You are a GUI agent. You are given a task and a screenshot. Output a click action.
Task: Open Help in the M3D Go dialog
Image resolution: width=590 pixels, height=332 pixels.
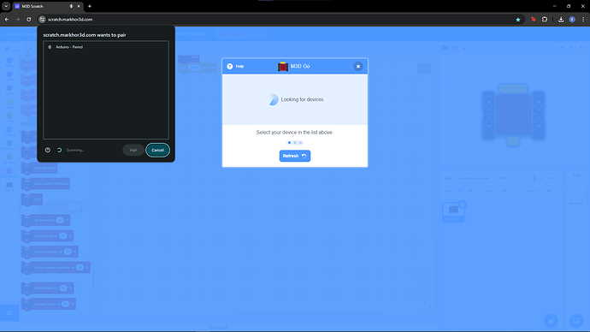235,66
